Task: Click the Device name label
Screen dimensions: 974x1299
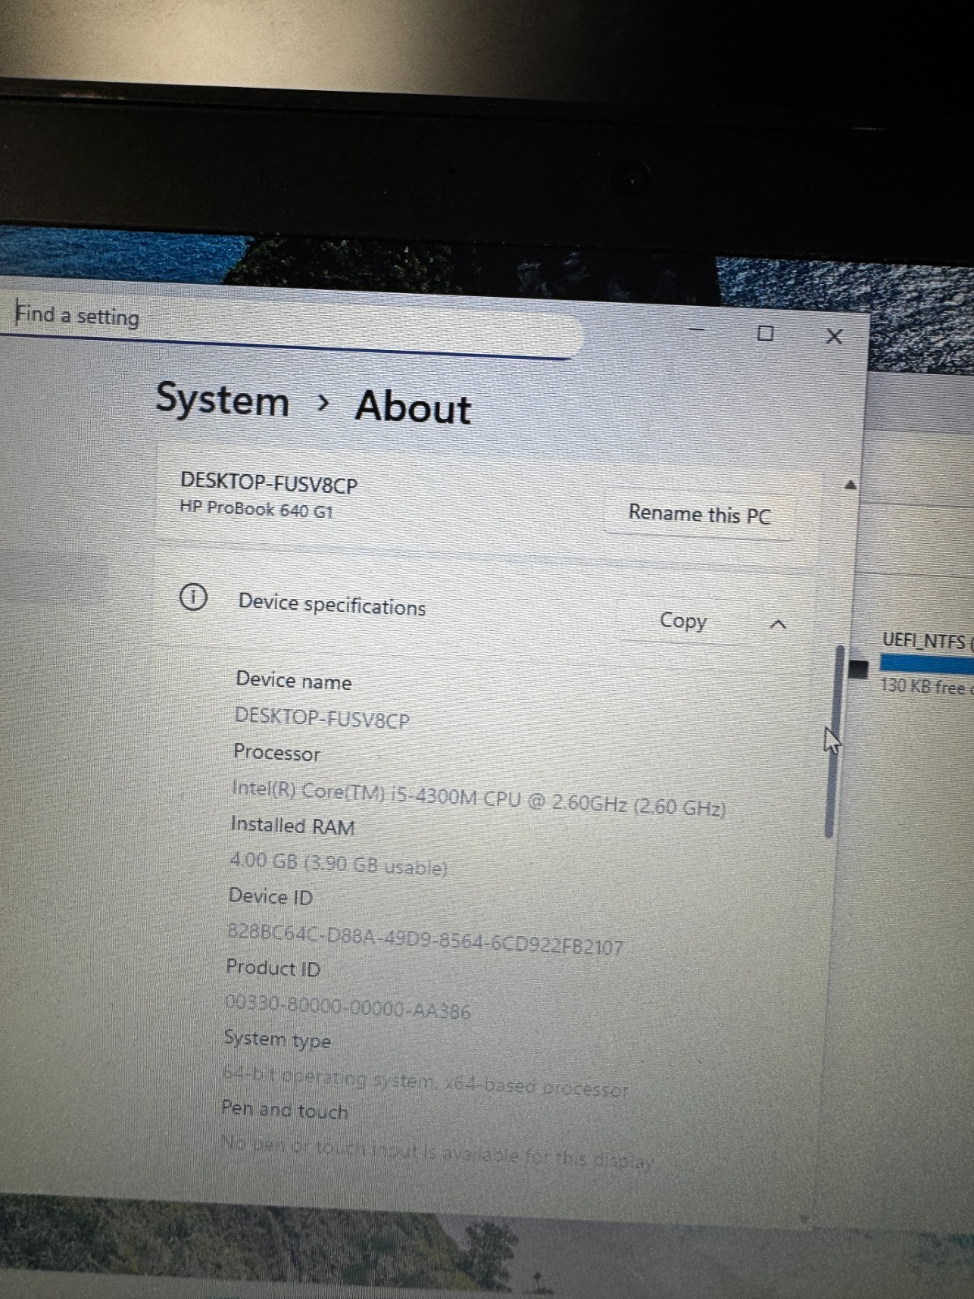Action: click(x=294, y=680)
